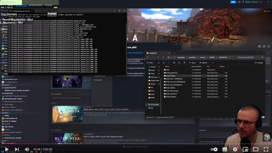This screenshot has height=153, width=272.
Task: Open Muzyka in Explorer sidebar
Action: point(153,84)
